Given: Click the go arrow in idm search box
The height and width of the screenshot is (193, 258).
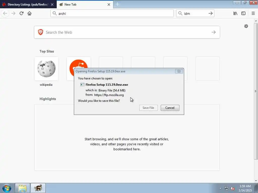Looking at the screenshot, I should [210, 14].
